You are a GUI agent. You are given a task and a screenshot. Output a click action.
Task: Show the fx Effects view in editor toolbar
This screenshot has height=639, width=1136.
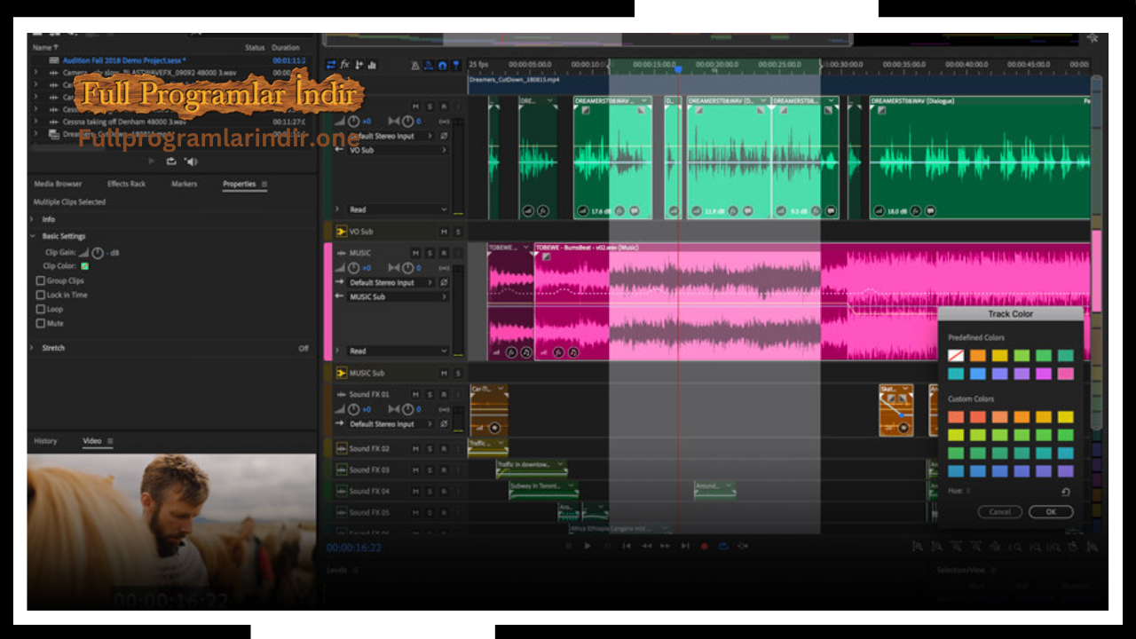click(345, 65)
